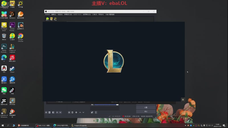Move source down with the down chevron
Image resolution: width=228 pixels, height=128 pixels.
pyautogui.click(x=83, y=112)
